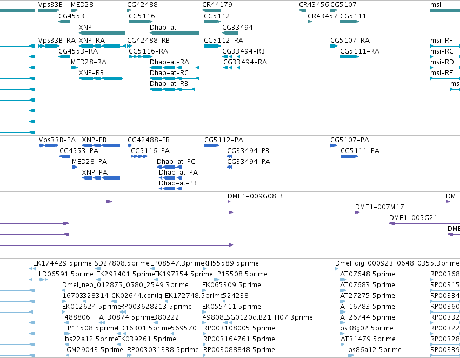Open transcript label CG5116-RA
460x358 pixels.
149,51
